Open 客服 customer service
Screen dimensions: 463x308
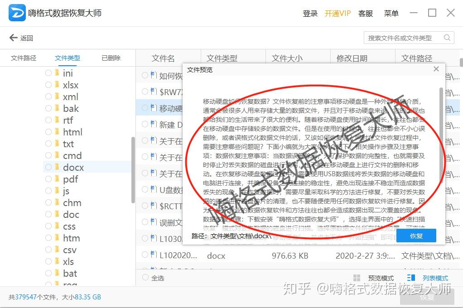click(366, 13)
